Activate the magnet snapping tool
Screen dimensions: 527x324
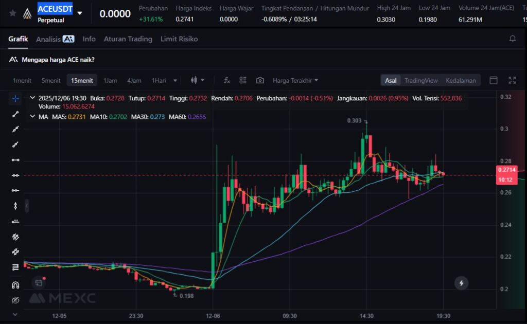pos(15,285)
